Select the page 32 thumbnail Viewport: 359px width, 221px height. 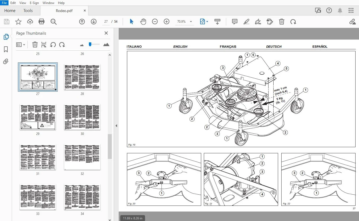tap(82, 157)
